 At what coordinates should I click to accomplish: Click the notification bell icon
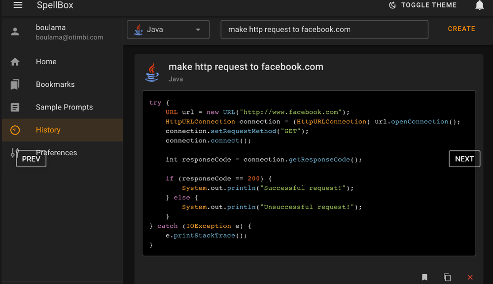coord(479,5)
